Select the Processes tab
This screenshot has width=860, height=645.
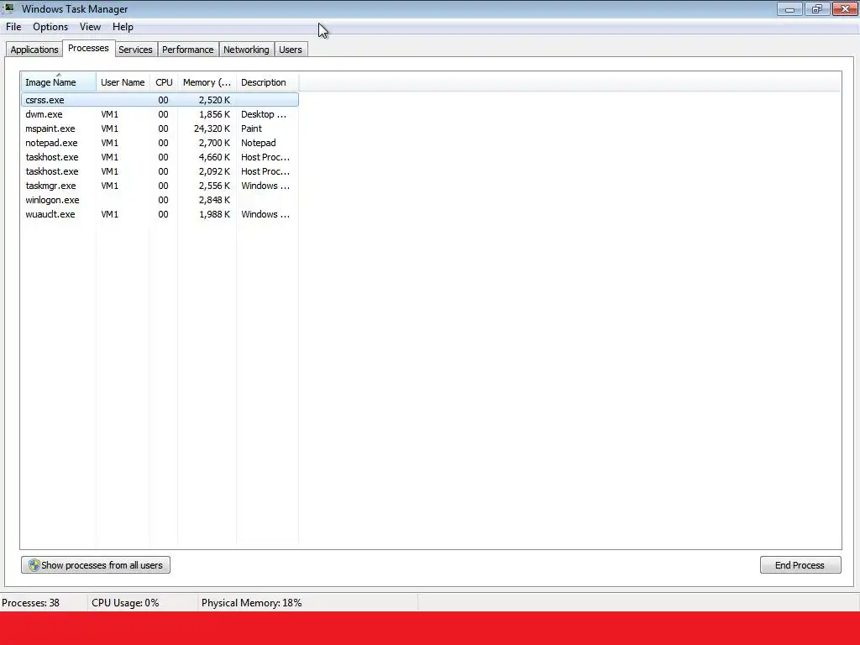click(88, 48)
